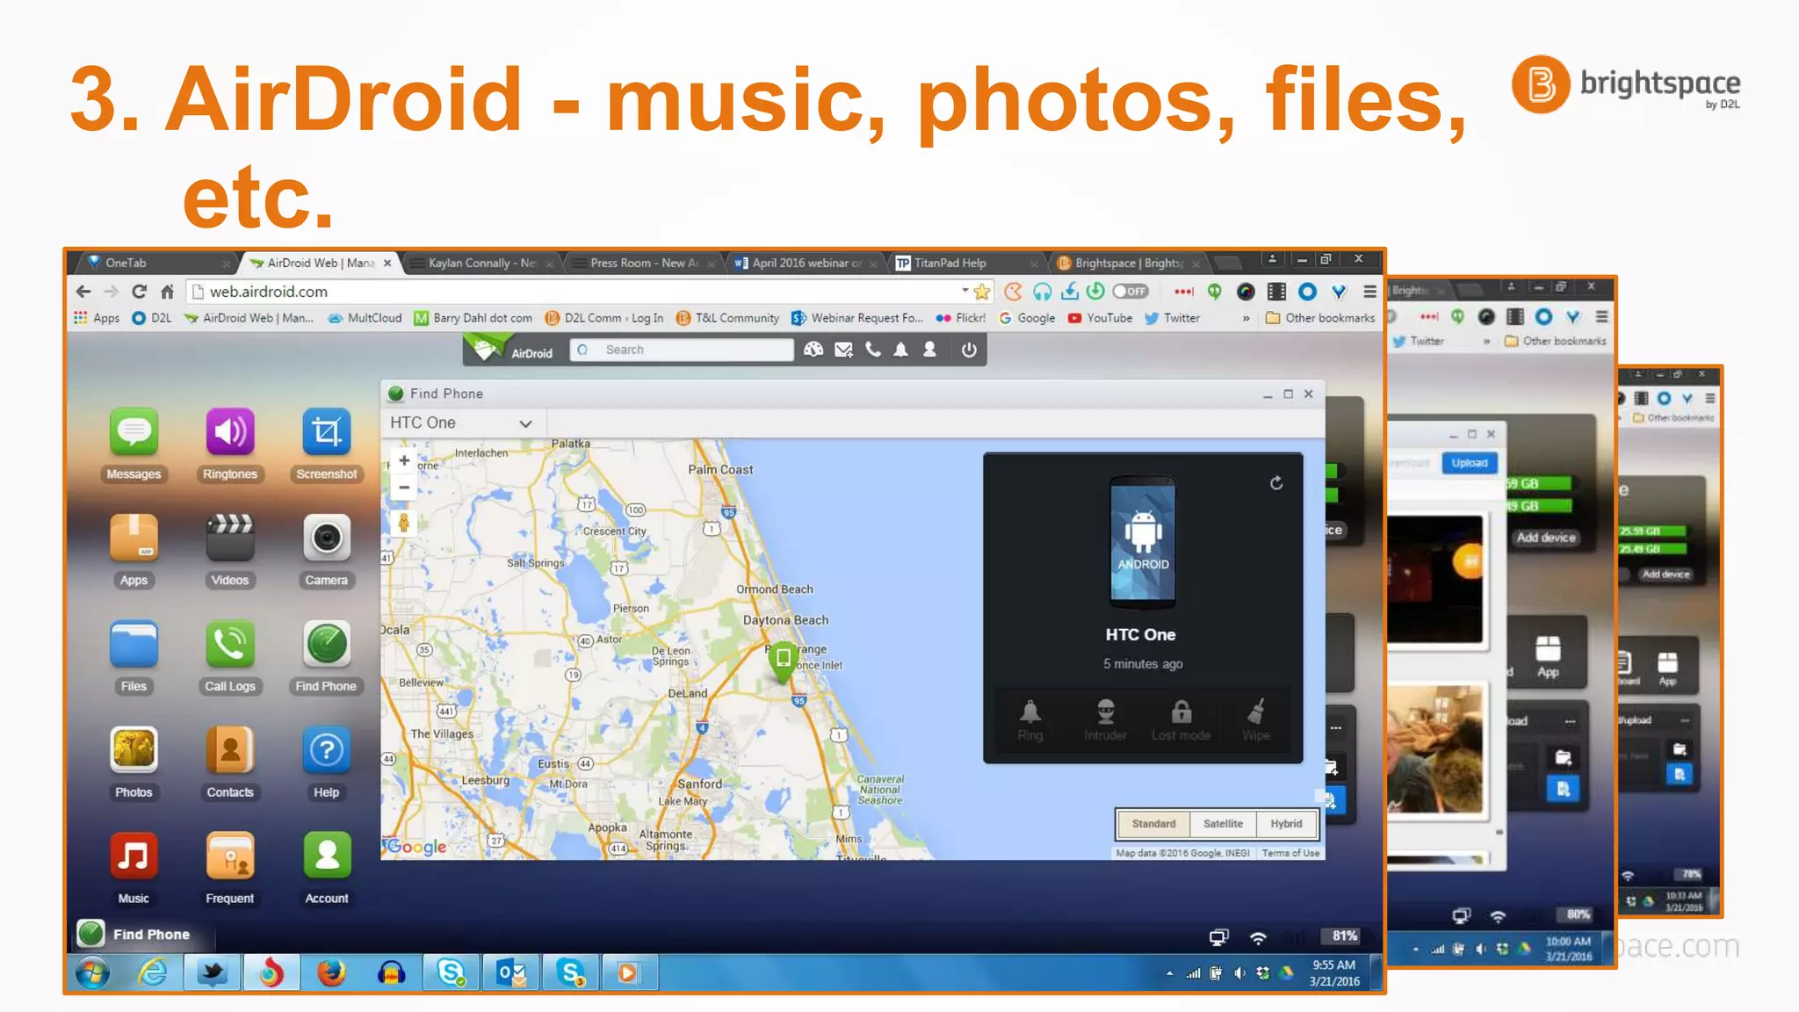Open the Twitter bookmark
The height and width of the screenshot is (1012, 1799).
click(1172, 318)
